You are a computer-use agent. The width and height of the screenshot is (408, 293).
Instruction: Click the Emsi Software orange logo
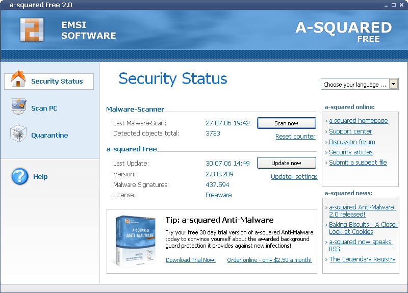32,30
